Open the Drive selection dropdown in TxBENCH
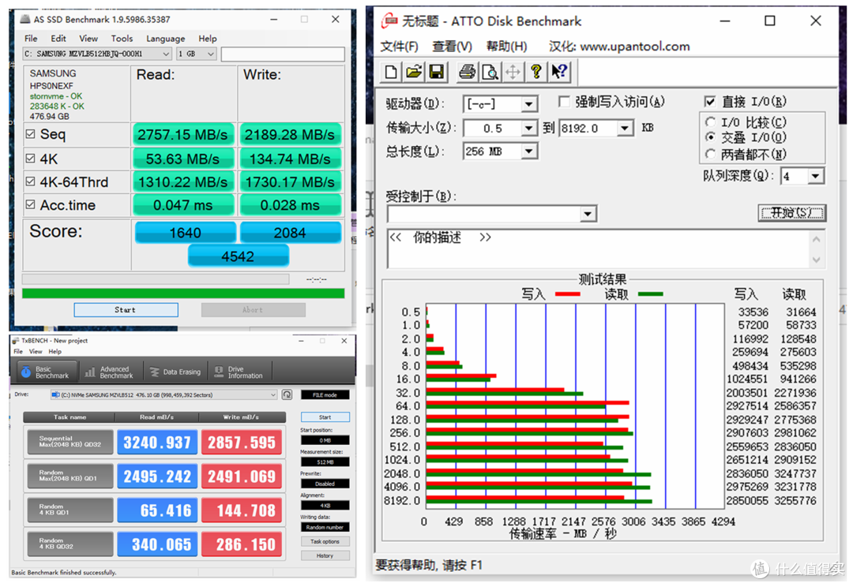 (163, 394)
